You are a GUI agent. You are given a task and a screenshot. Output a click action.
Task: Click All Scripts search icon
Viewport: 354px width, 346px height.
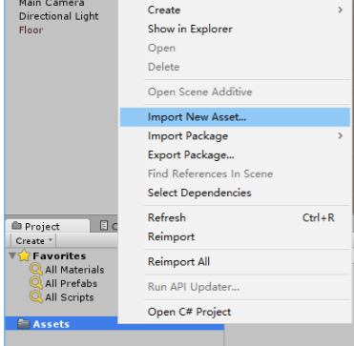pyautogui.click(x=36, y=297)
